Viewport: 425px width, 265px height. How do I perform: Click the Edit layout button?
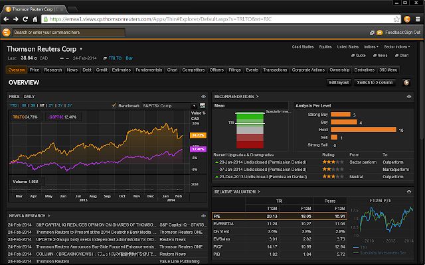click(339, 82)
